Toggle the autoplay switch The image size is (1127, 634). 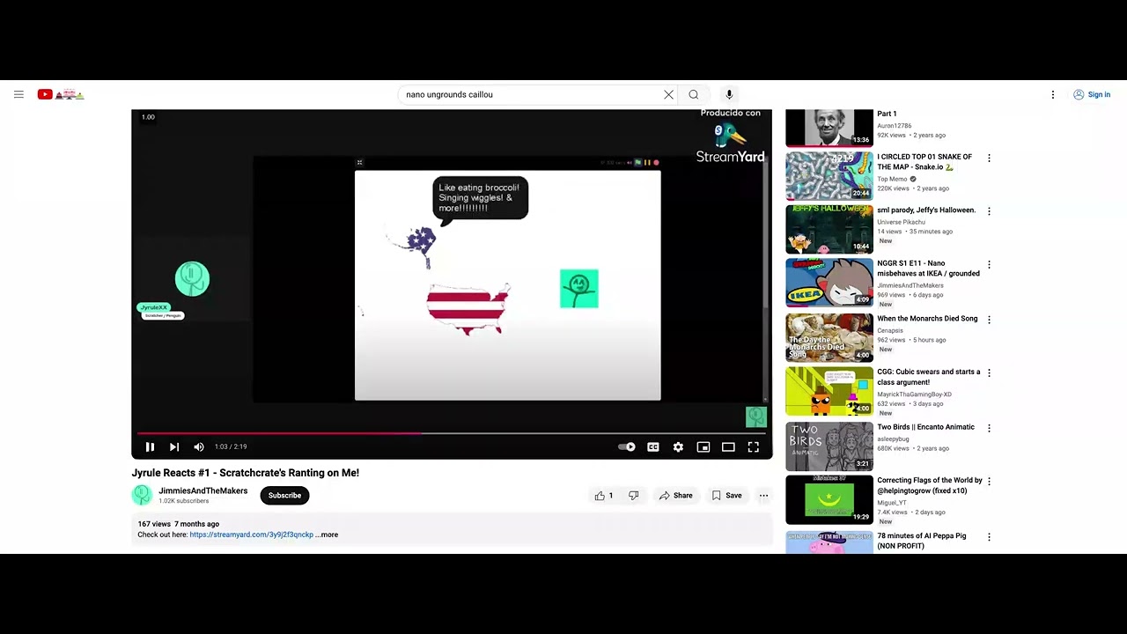[x=627, y=446]
